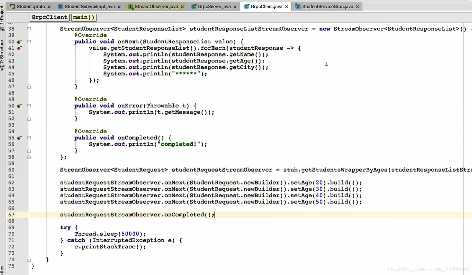Click setAge(30) on line 63
Viewport: 472px width, 275px height.
(x=308, y=189)
